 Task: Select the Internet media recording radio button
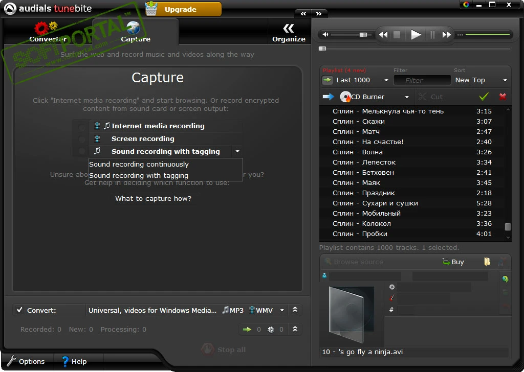click(x=82, y=126)
